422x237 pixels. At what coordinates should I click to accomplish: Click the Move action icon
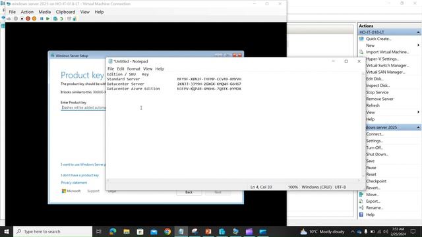(x=361, y=194)
